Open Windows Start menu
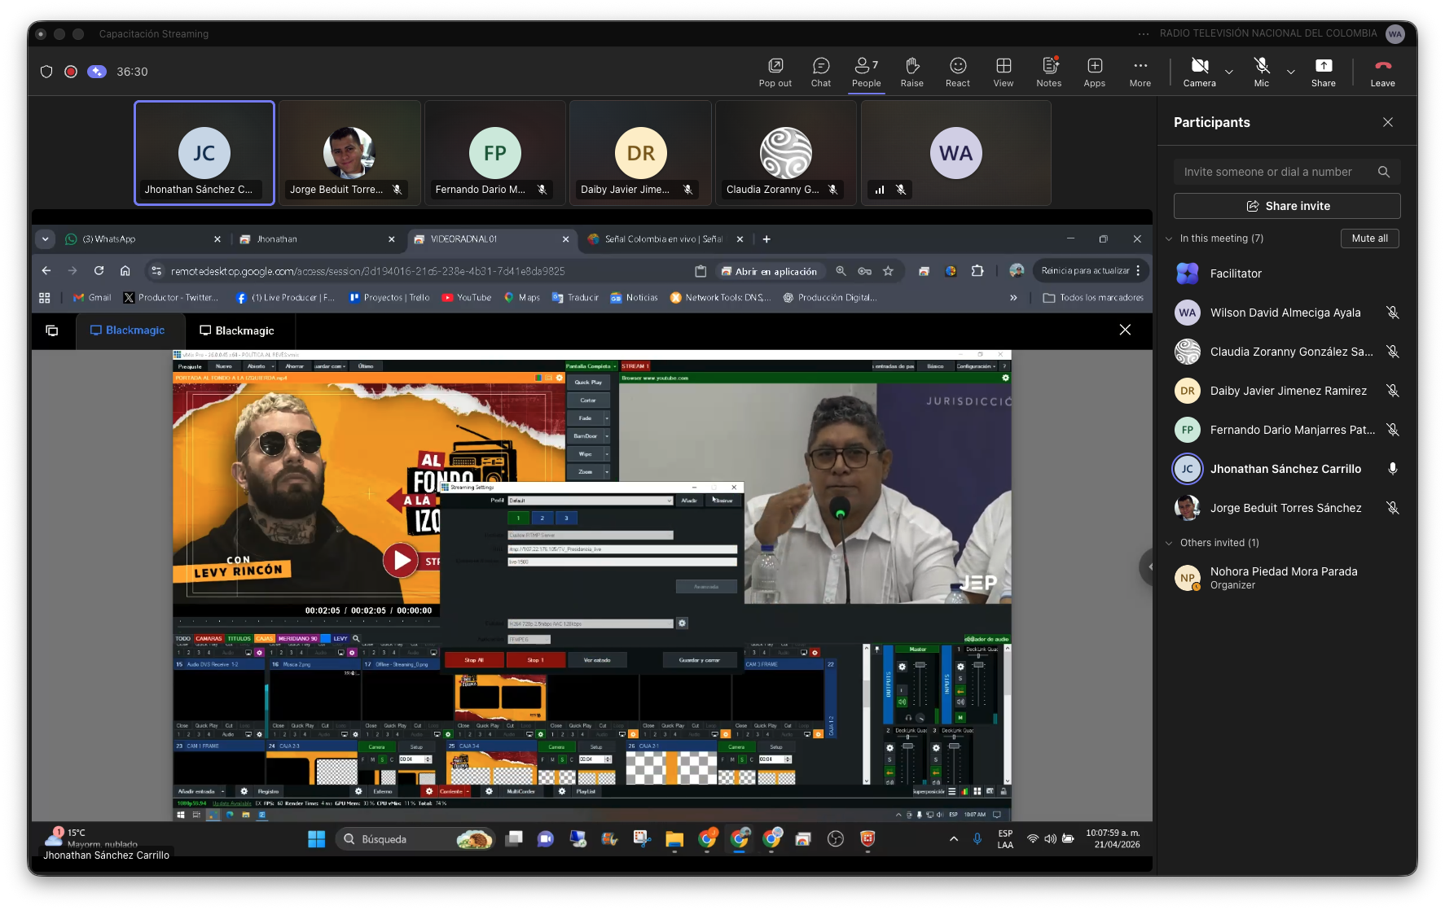The width and height of the screenshot is (1445, 910). pos(317,839)
